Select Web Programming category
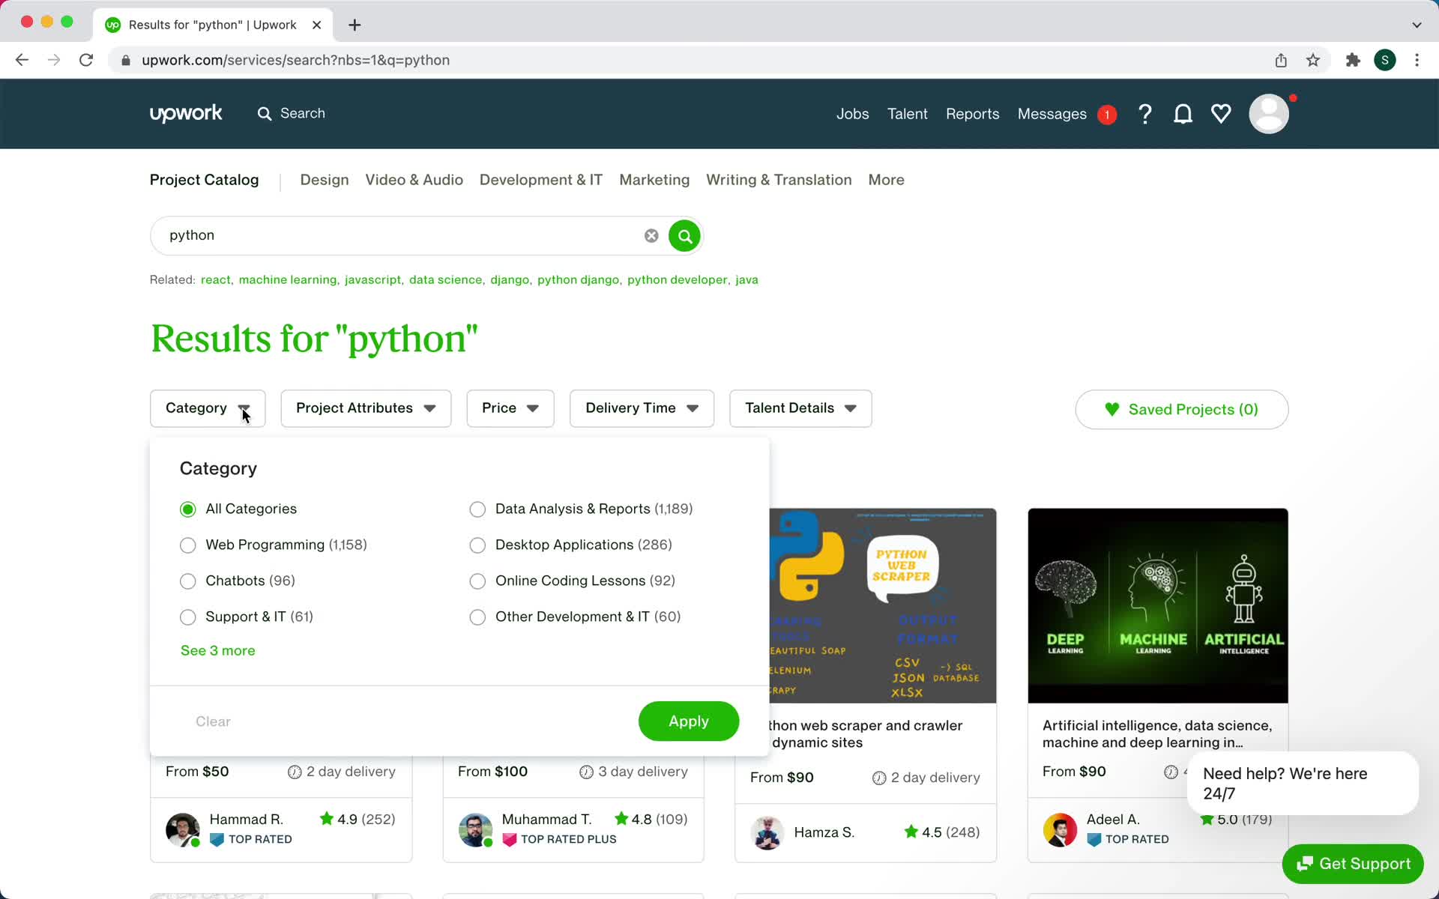This screenshot has height=899, width=1439. click(188, 545)
